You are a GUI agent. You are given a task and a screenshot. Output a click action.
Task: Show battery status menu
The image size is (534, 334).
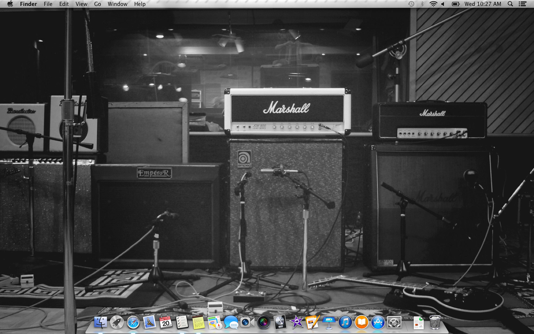click(x=456, y=4)
